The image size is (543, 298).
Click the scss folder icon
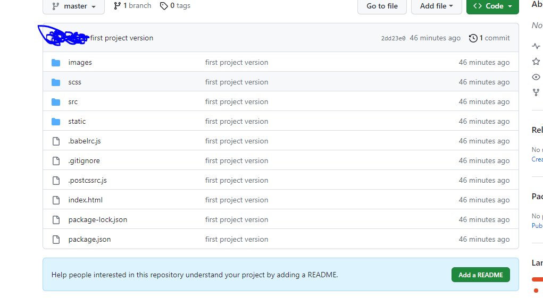56,82
